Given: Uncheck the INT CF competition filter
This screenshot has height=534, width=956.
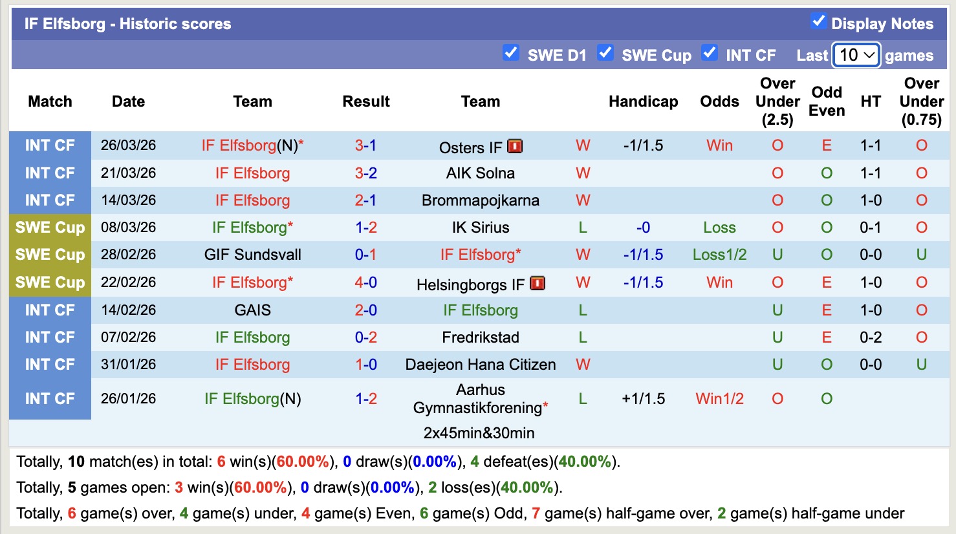Looking at the screenshot, I should (710, 54).
